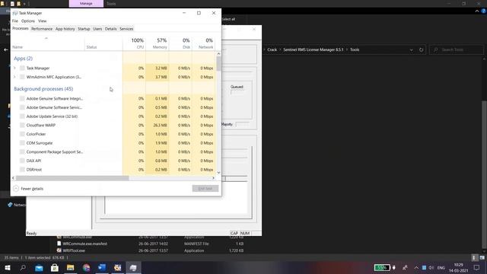This screenshot has width=487, height=274.
Task: Open taskbar search magnifier
Action: tap(23, 267)
